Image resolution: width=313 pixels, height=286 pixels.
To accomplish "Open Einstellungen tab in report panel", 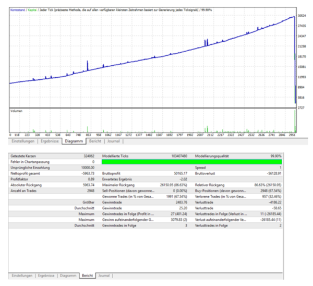I will pos(22,276).
